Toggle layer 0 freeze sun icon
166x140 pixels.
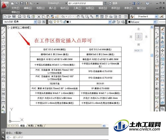(x=58, y=22)
